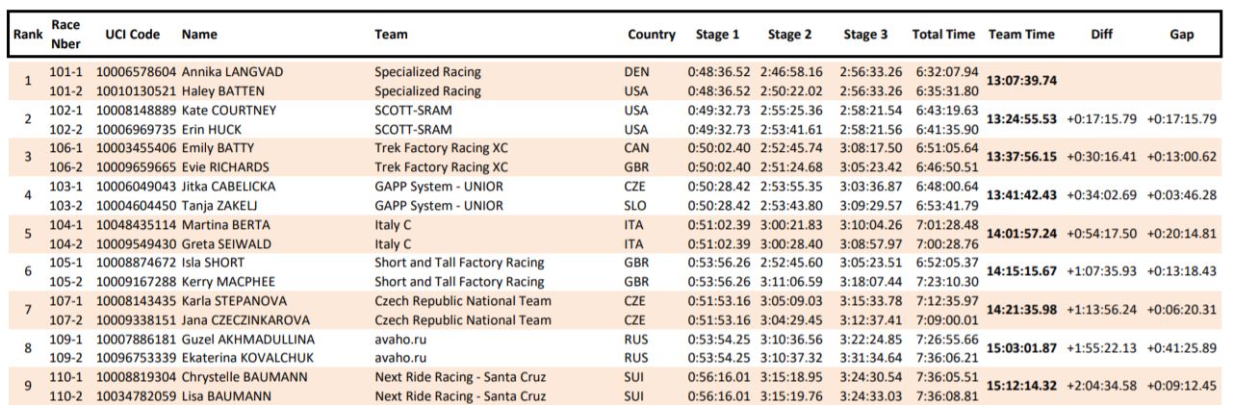Select the Team Time column header

coord(1021,34)
